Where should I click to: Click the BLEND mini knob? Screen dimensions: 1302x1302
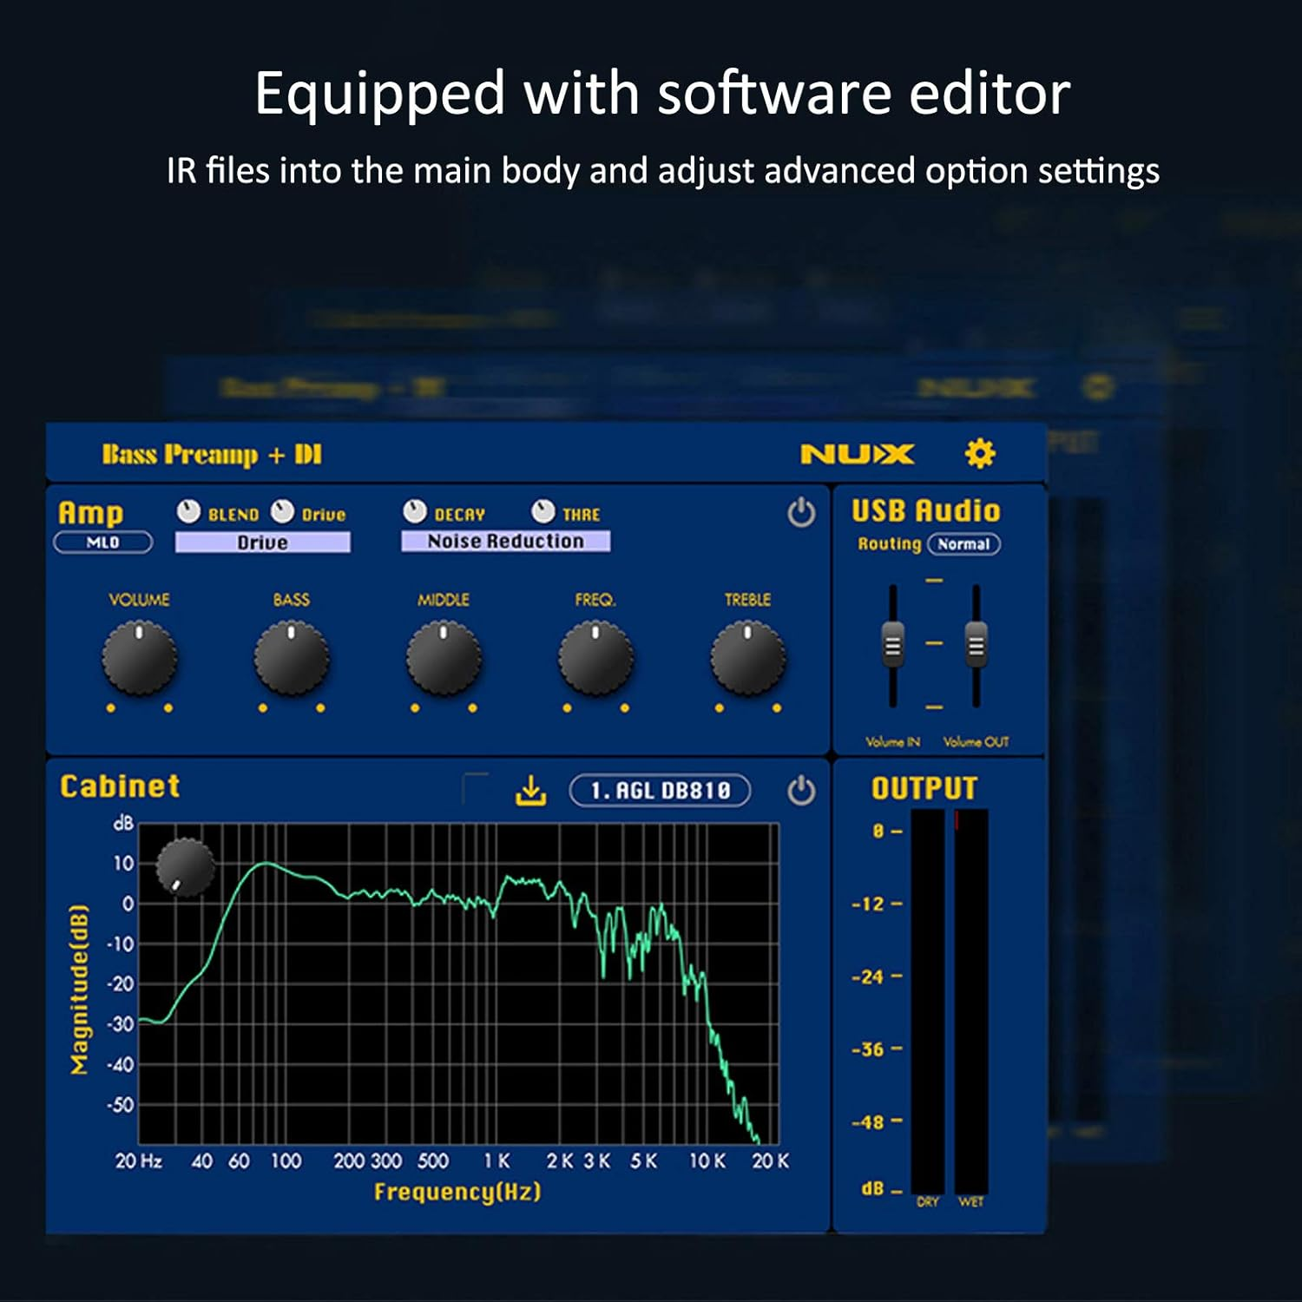(188, 512)
